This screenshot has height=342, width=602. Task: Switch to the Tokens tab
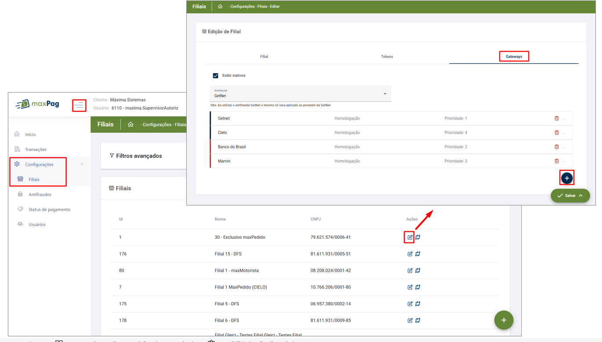click(x=387, y=57)
